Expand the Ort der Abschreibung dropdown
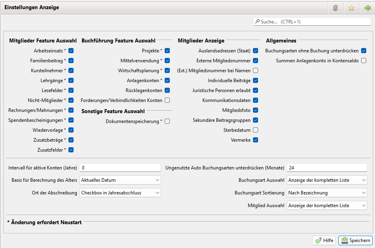This screenshot has height=248, width=375. tap(120, 193)
